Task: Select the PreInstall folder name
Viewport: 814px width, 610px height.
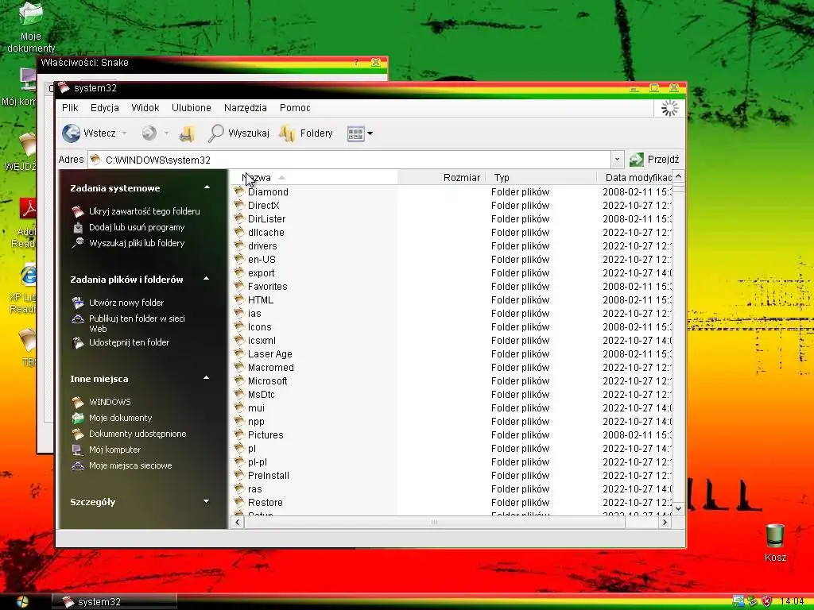Action: (269, 475)
